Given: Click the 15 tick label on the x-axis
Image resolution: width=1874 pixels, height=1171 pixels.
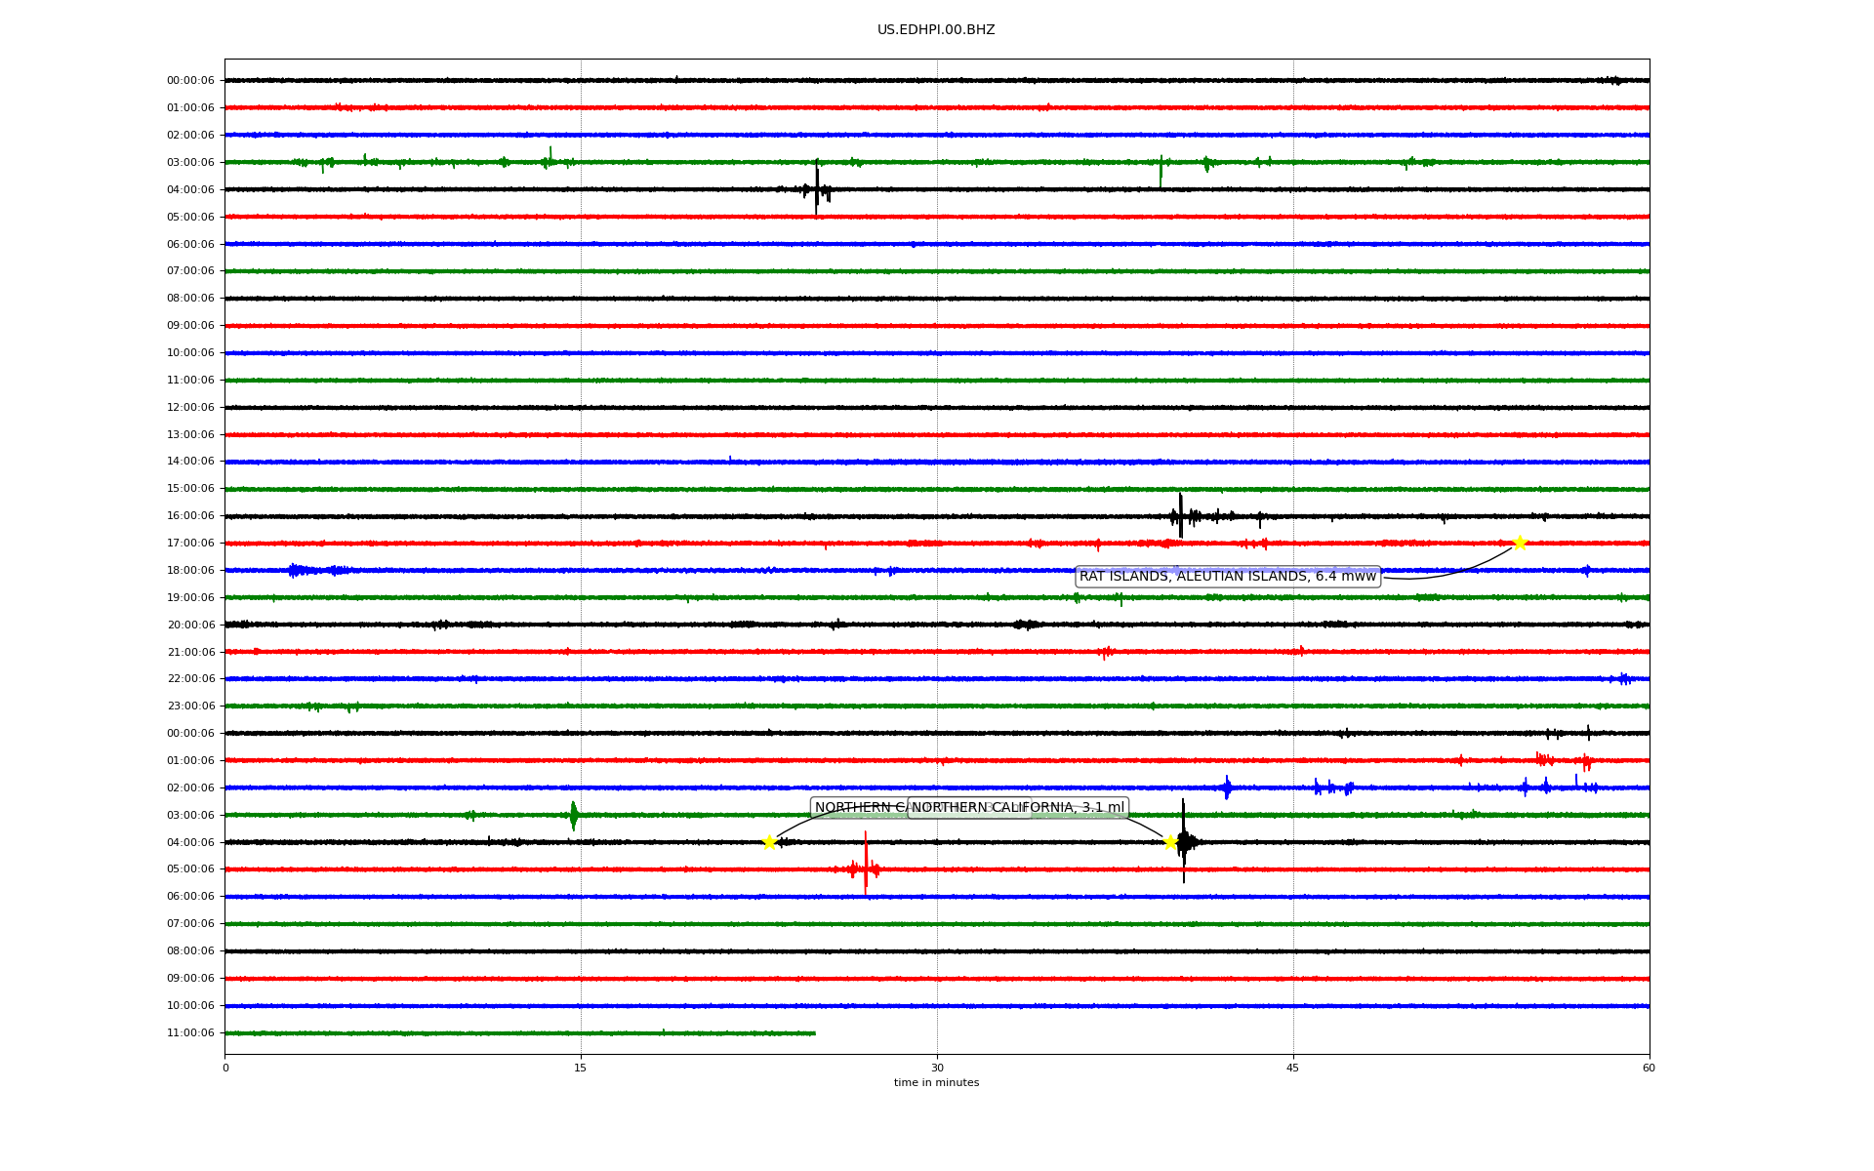Looking at the screenshot, I should [581, 1068].
